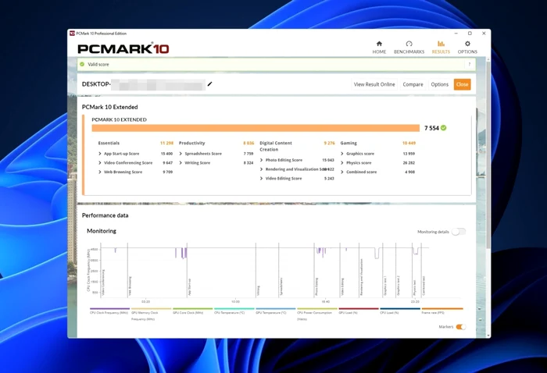This screenshot has width=547, height=373.
Task: Click the Spreadsheets marker on the chart
Action: coord(281,286)
